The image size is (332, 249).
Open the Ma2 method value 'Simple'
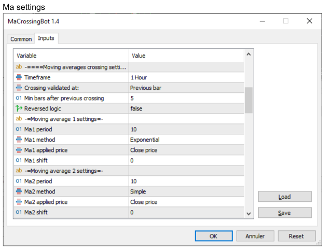186,191
